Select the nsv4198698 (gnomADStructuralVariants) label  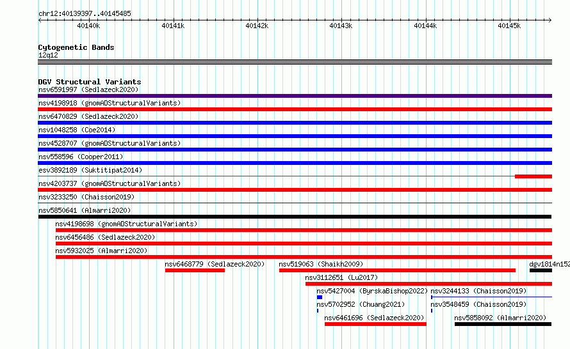coord(126,224)
